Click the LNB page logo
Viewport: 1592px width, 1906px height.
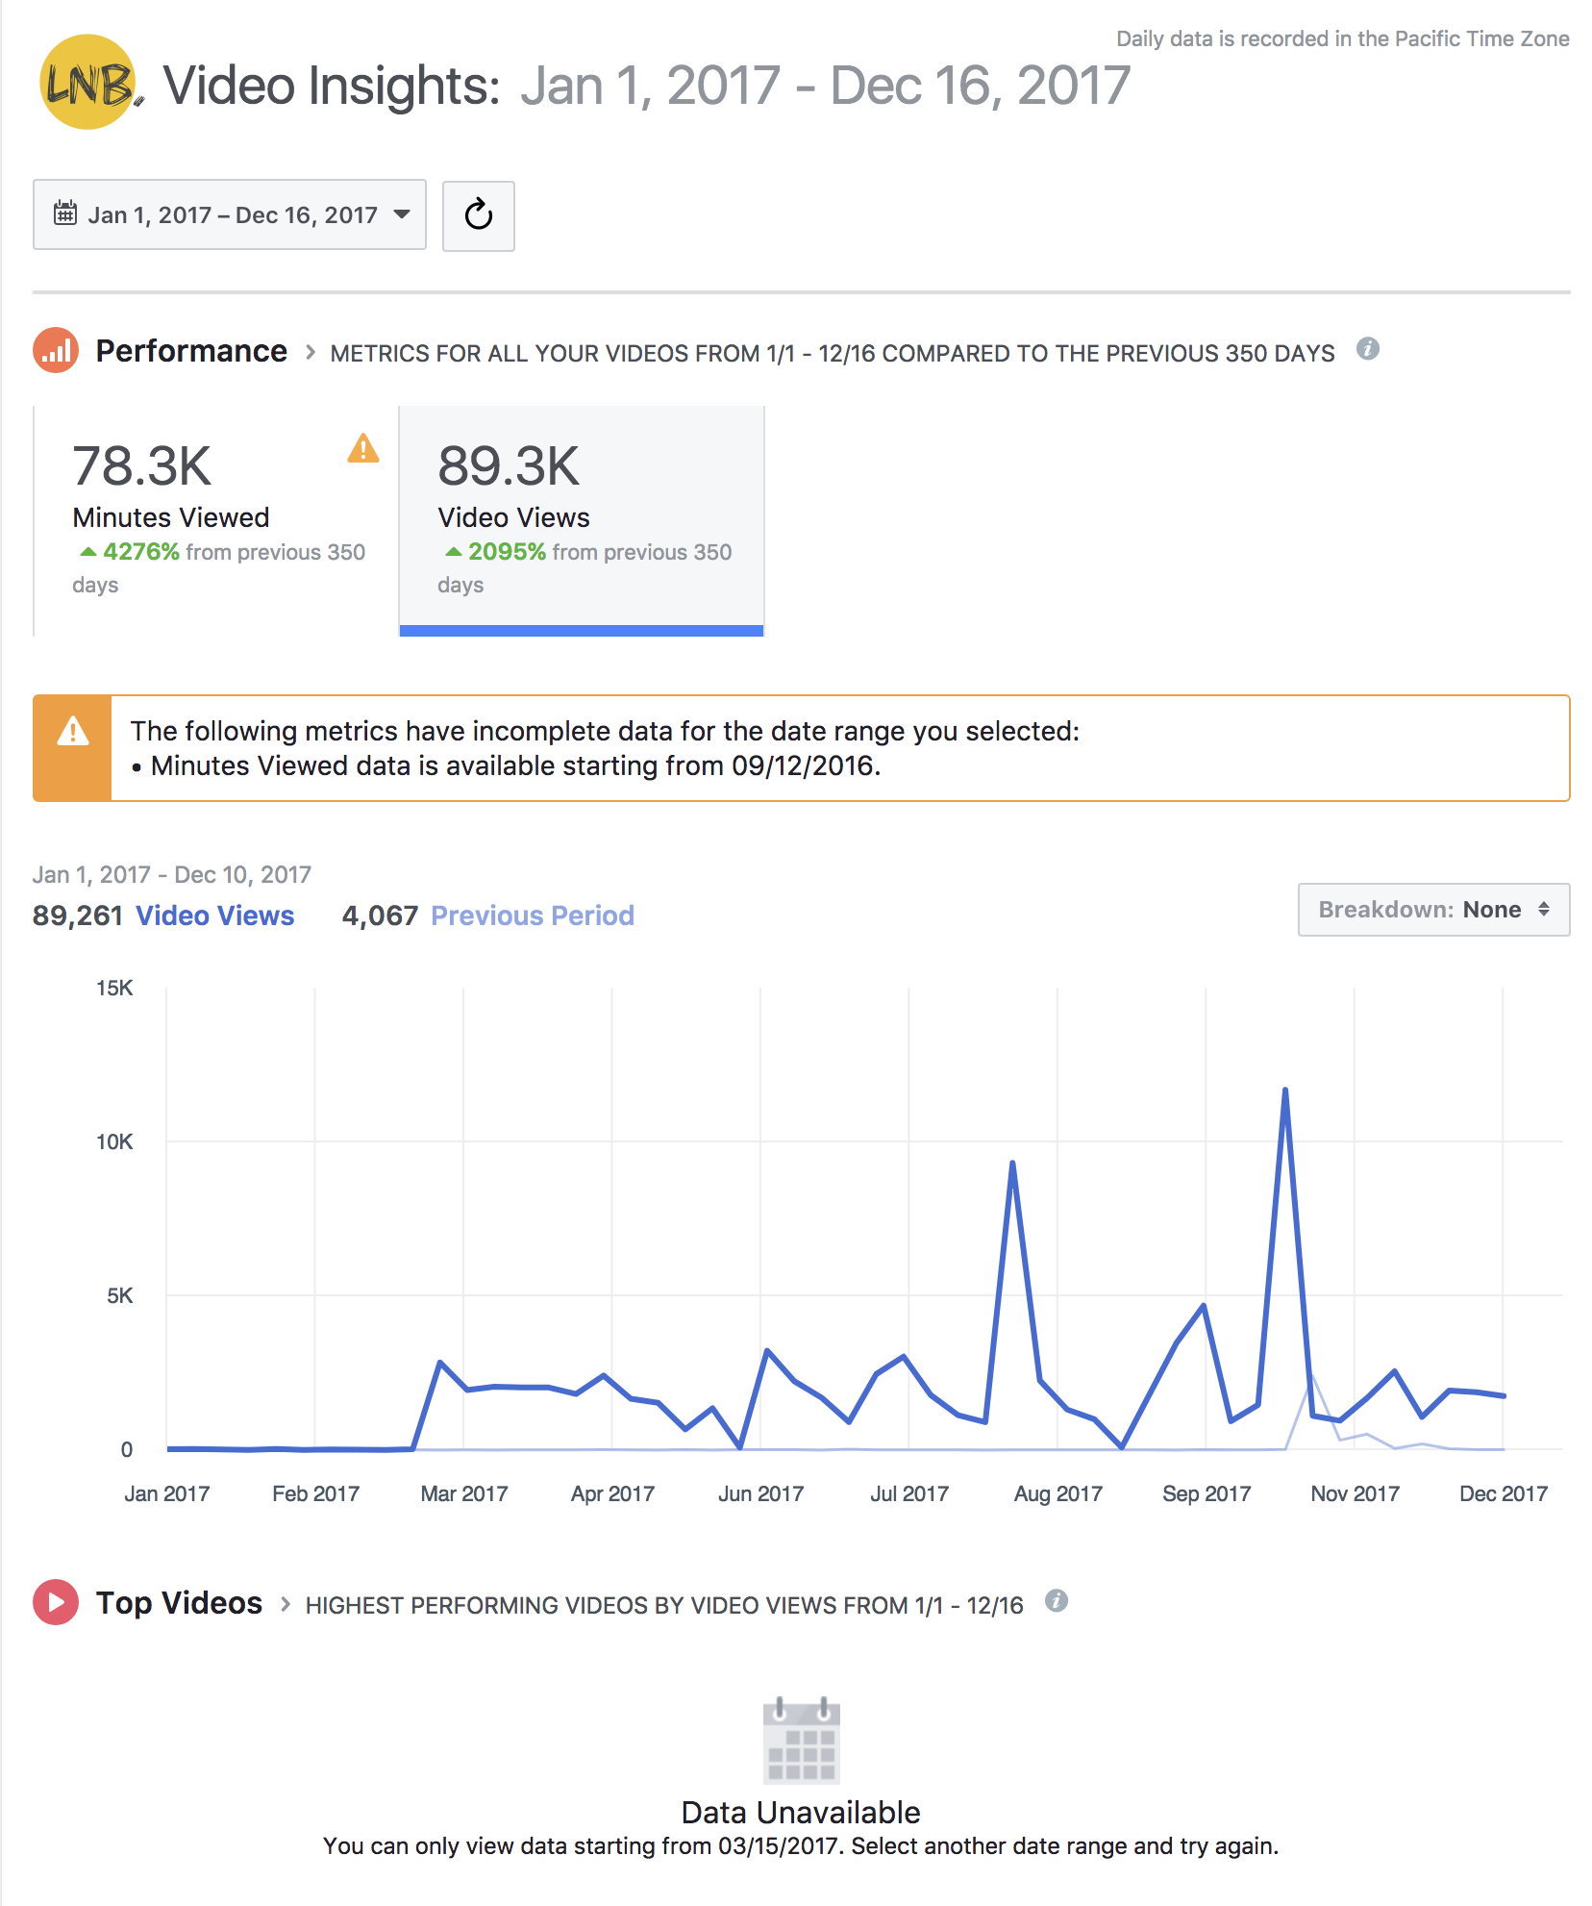pyautogui.click(x=87, y=83)
